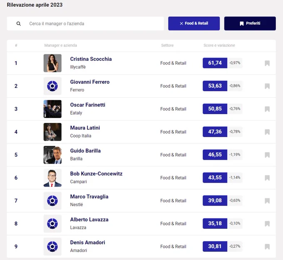Open the Cristina Scocchia name link
The image size is (283, 260).
click(x=91, y=59)
